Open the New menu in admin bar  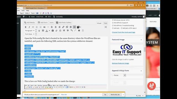click(x=32, y=16)
